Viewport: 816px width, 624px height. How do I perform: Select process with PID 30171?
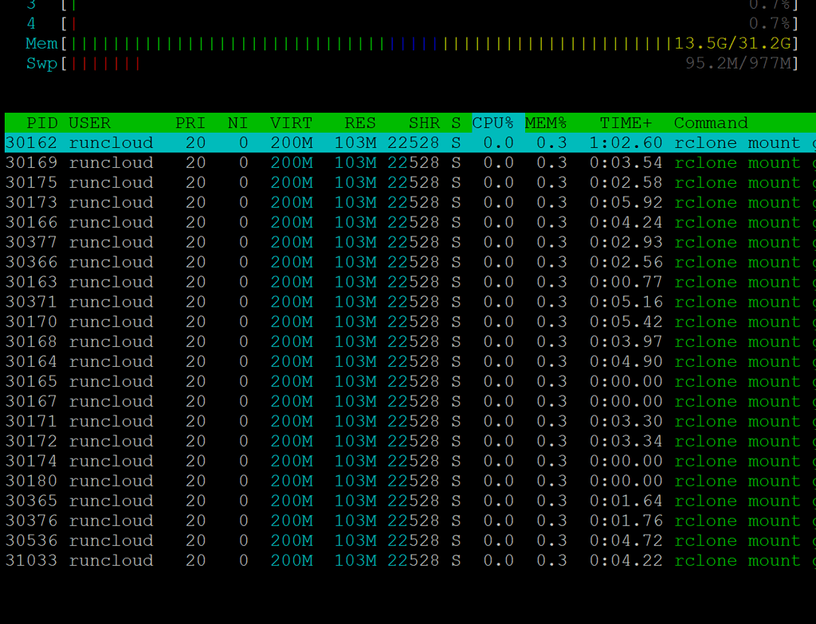(410, 421)
